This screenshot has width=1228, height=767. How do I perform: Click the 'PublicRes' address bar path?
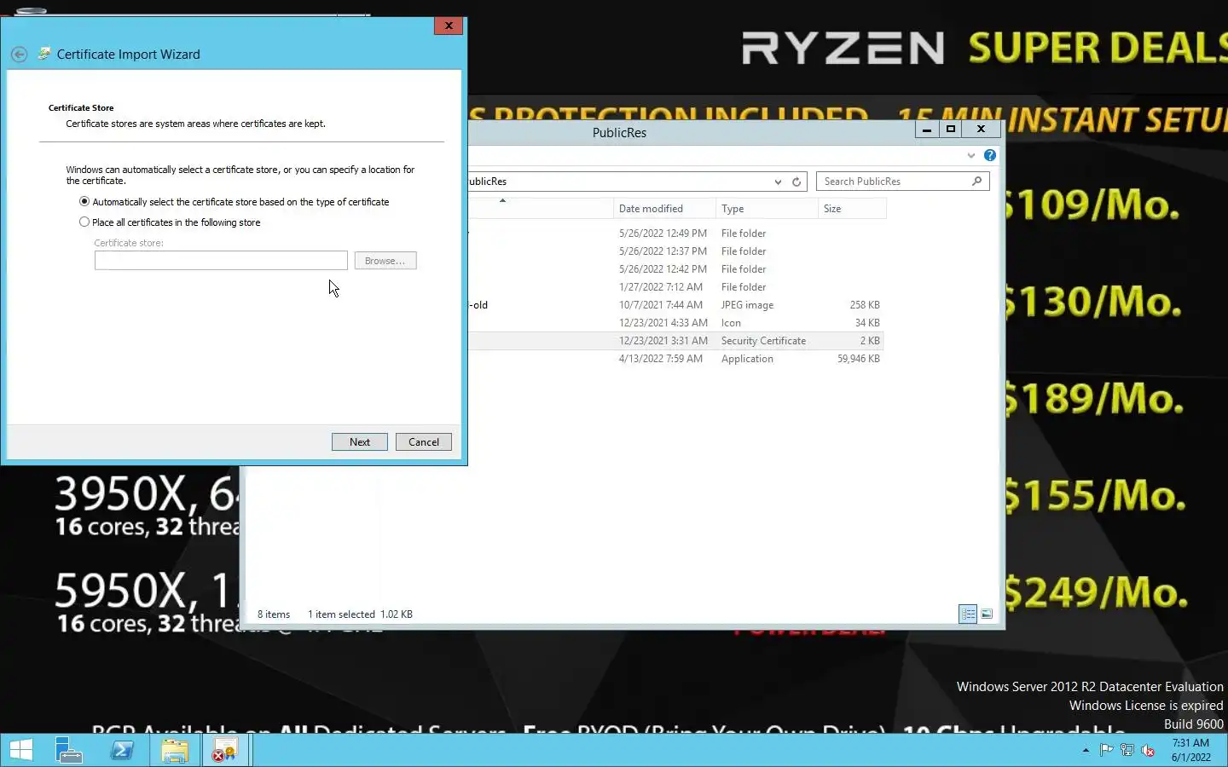click(x=488, y=182)
